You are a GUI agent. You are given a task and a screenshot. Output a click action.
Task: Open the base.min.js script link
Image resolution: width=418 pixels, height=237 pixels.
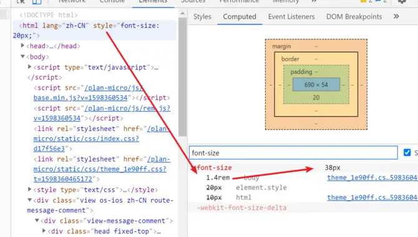89,93
